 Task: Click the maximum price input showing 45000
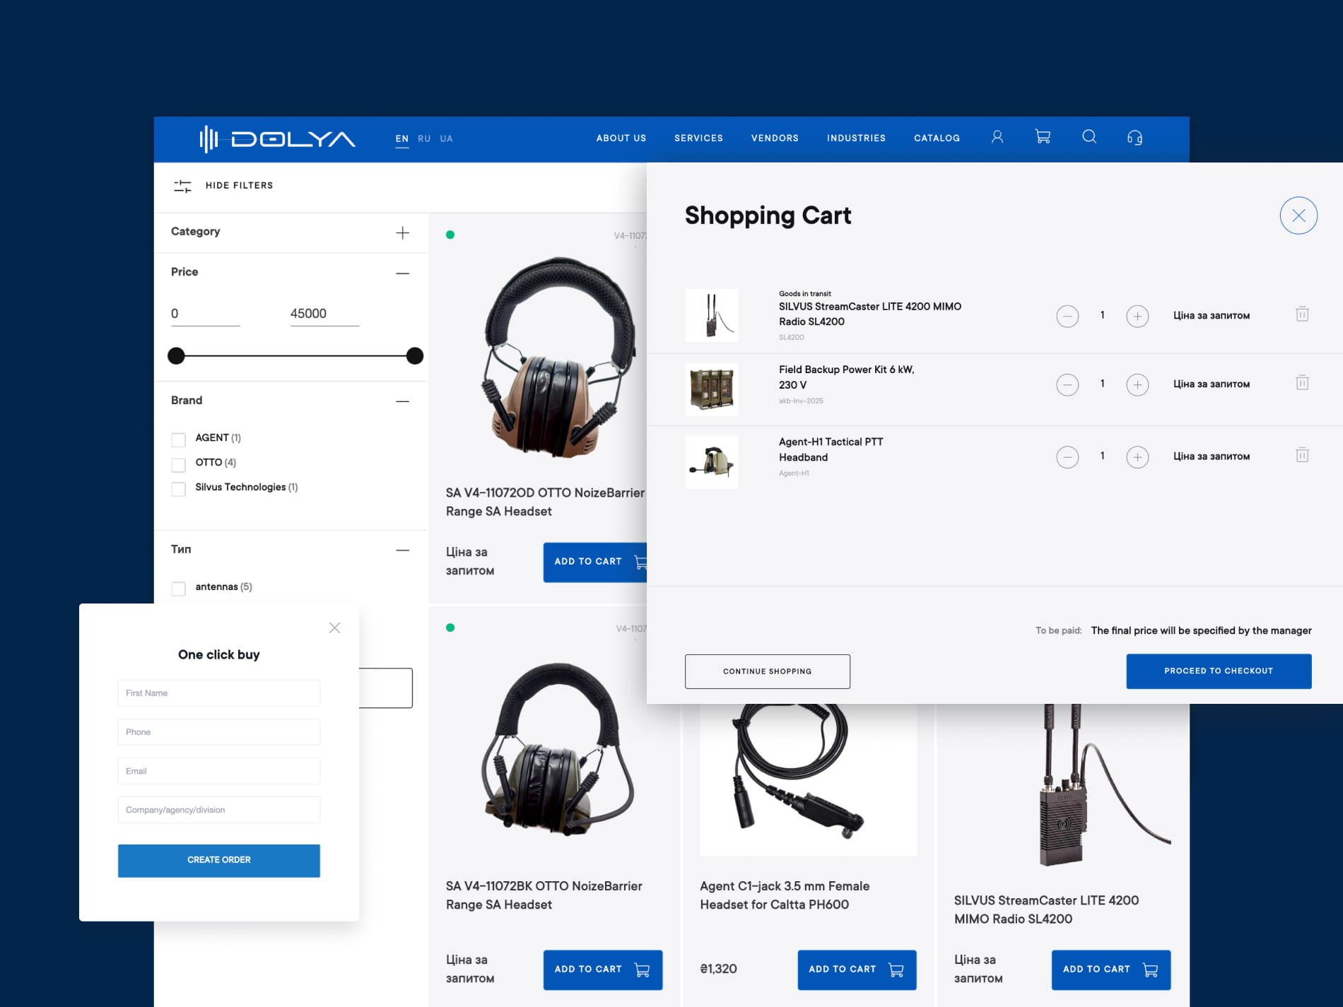point(324,314)
